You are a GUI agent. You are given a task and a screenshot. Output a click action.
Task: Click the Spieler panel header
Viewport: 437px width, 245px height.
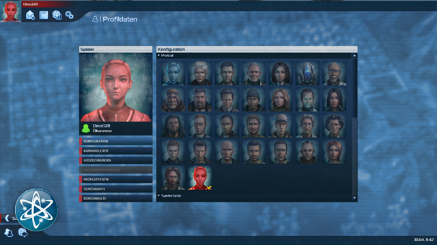click(x=115, y=49)
